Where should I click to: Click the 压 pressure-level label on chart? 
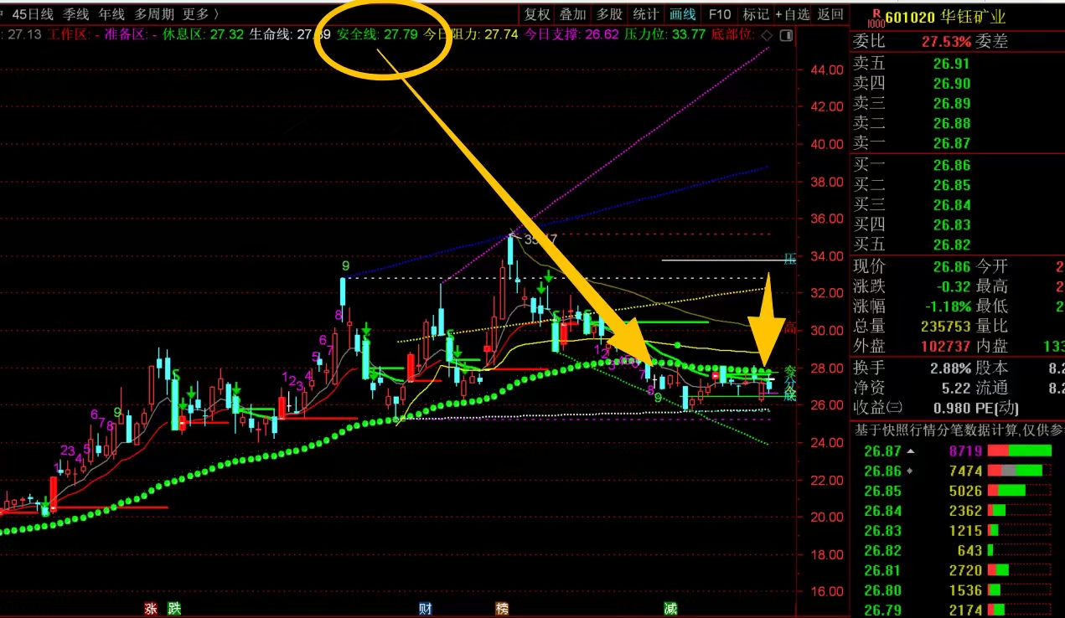click(788, 260)
